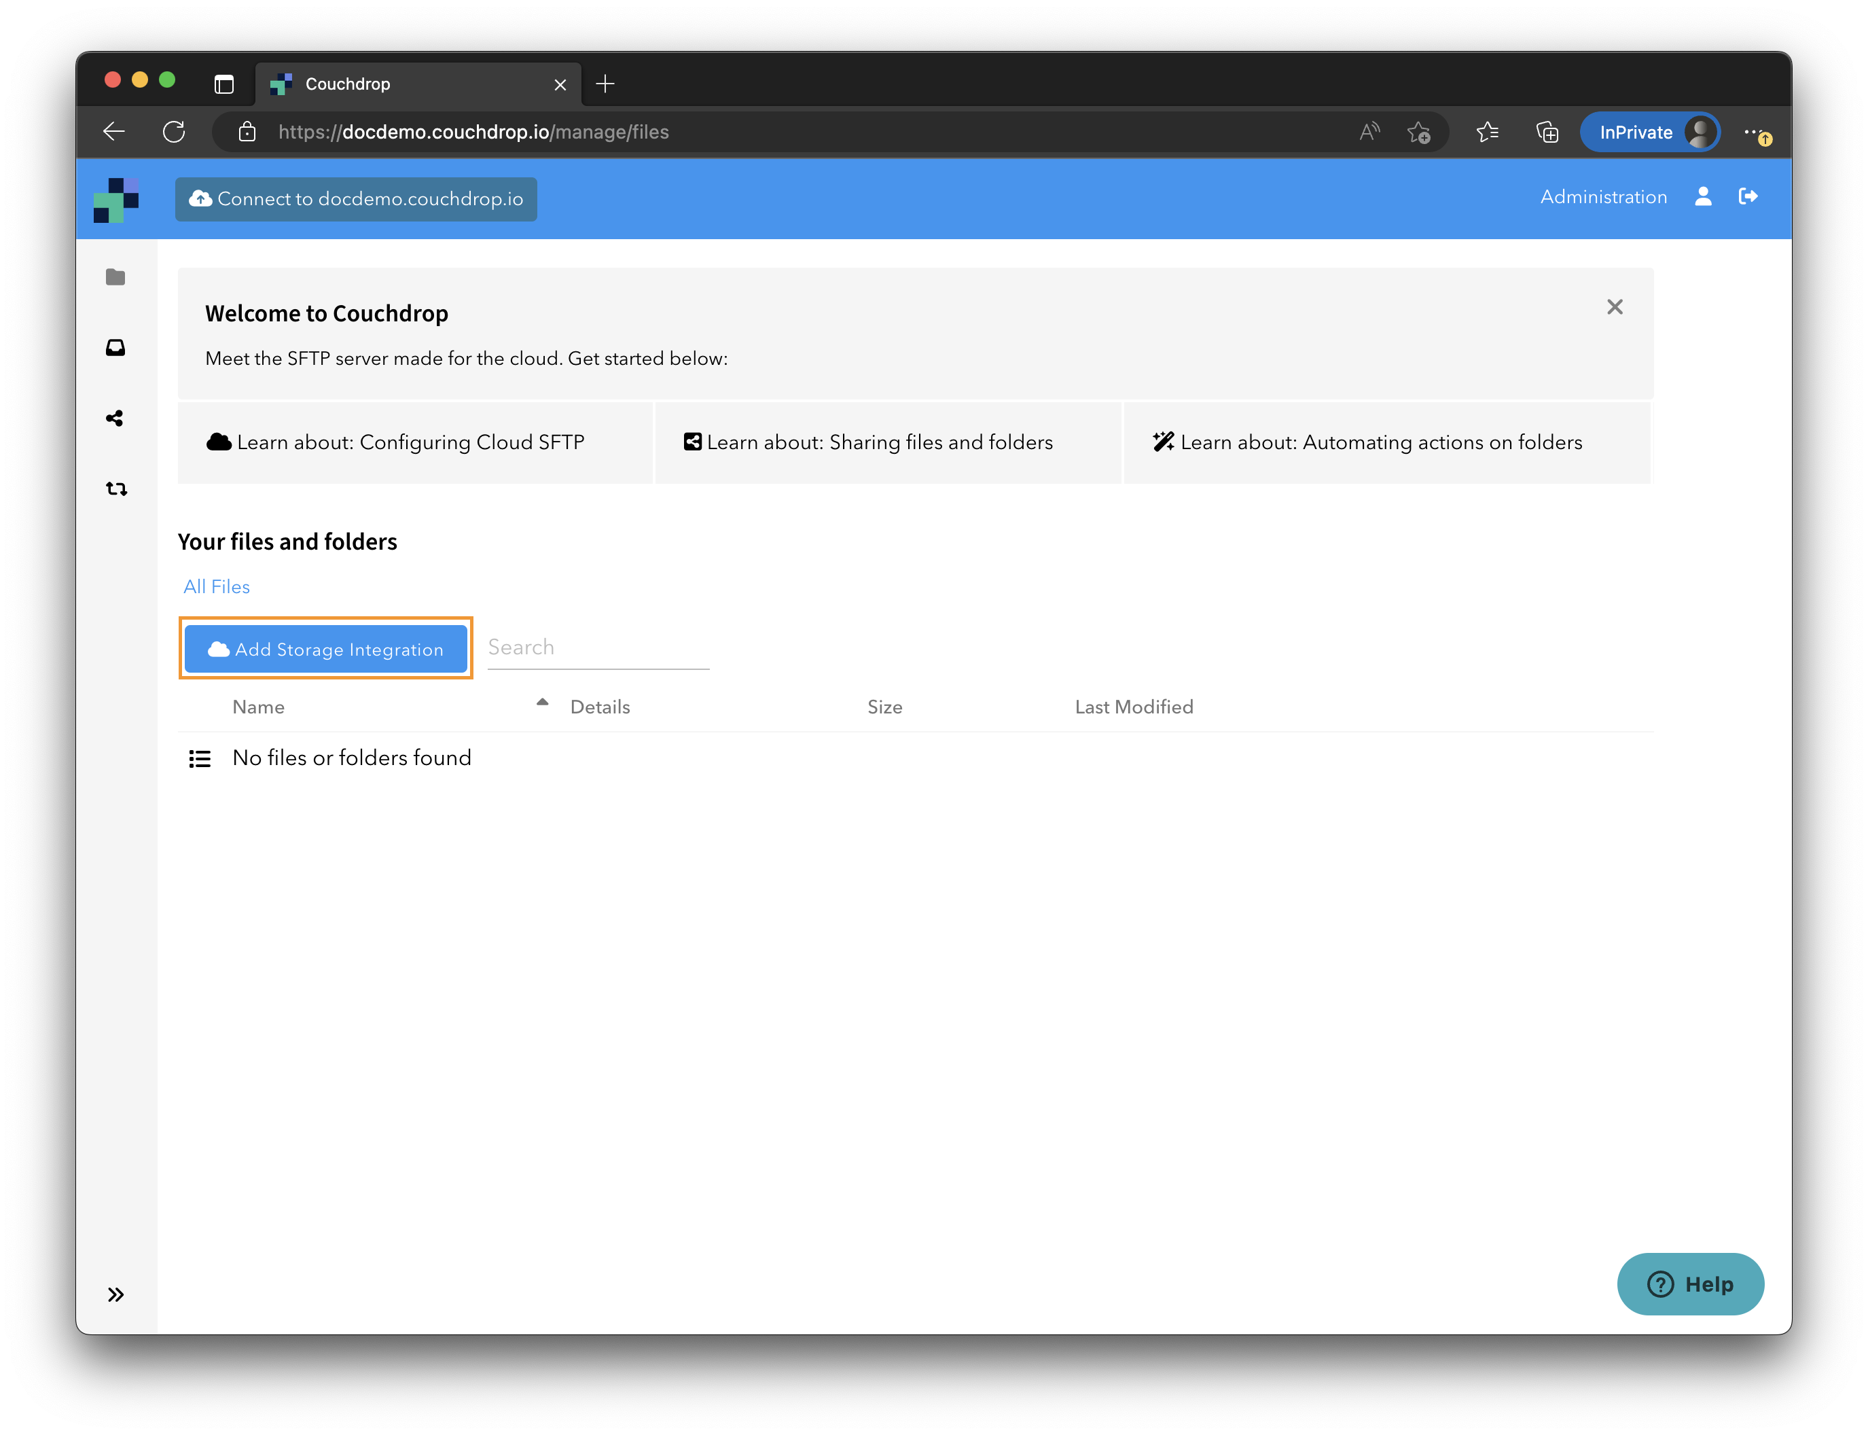
Task: Click the list icon beside No files found
Action: (x=200, y=758)
